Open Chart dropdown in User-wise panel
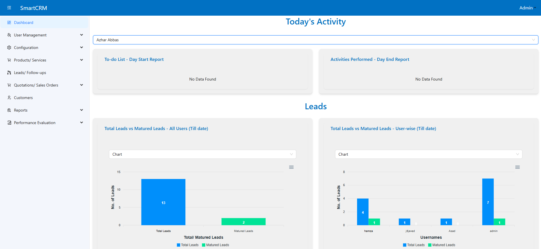The image size is (541, 249). click(428, 154)
